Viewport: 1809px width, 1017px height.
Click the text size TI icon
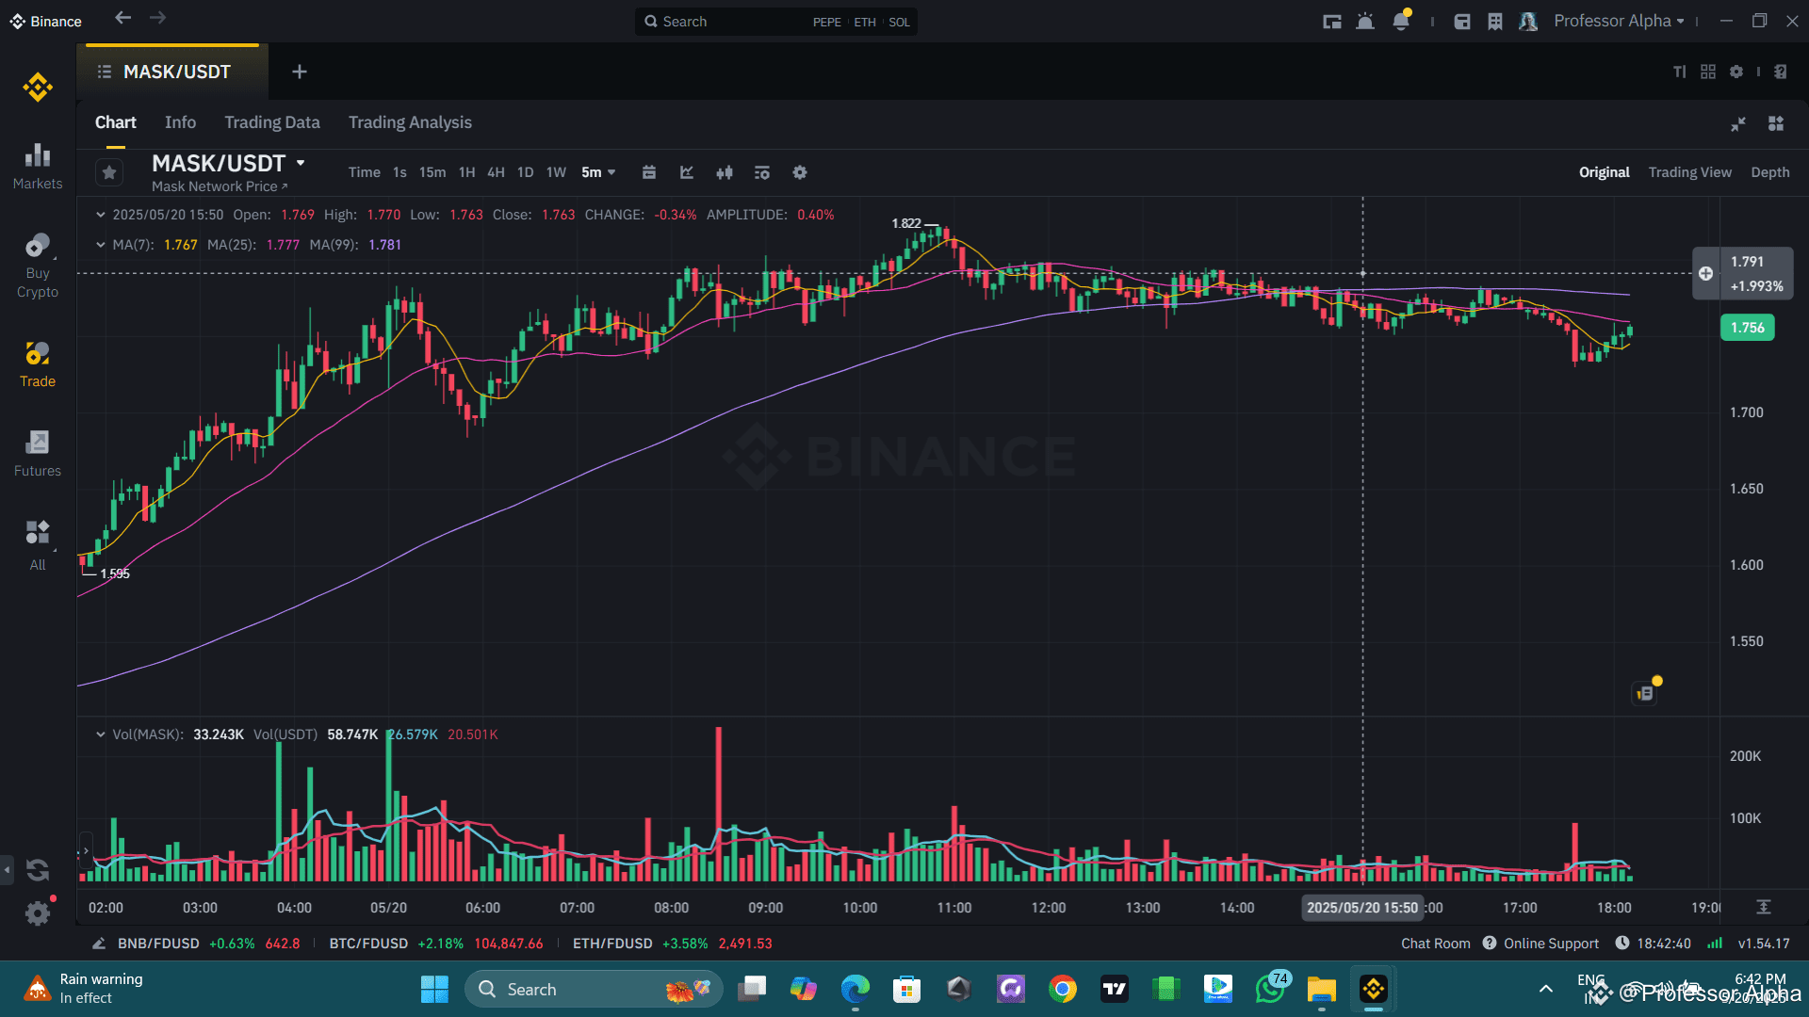[x=1680, y=72]
